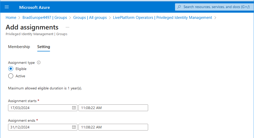Click the Assignment type info icon
The width and height of the screenshot is (254, 138).
pos(39,63)
